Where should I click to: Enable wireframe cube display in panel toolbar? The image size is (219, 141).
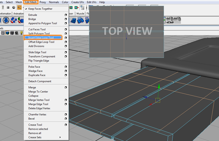point(3,33)
